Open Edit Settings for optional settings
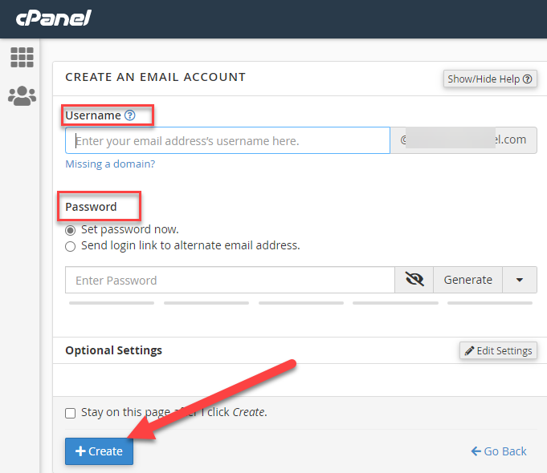 (498, 350)
